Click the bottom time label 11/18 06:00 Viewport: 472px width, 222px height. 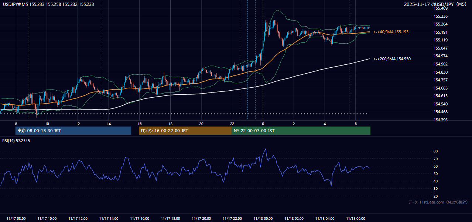[x=356, y=219]
